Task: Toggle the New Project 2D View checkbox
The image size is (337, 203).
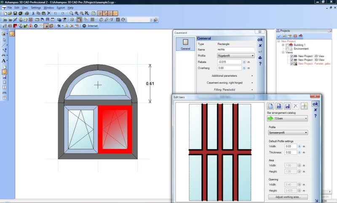Action: pos(292,56)
